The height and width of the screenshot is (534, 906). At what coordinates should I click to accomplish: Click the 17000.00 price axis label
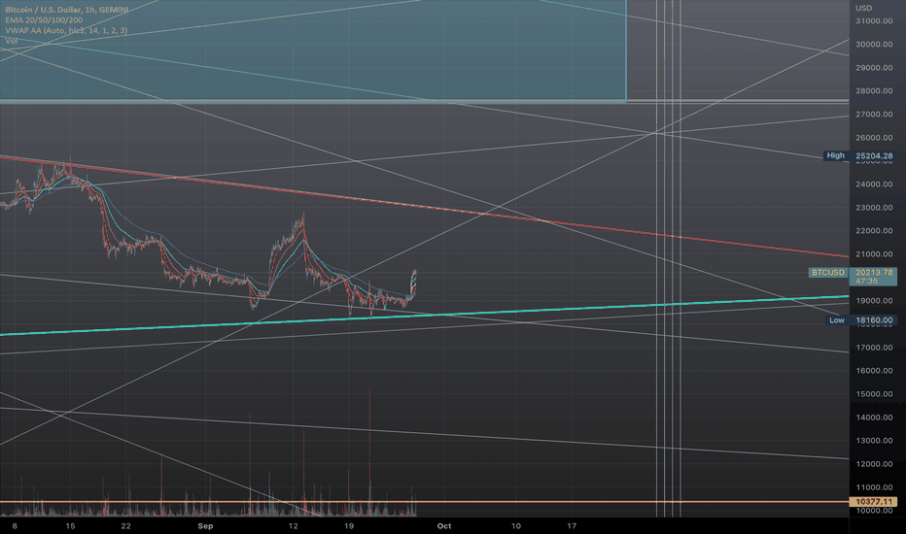coord(874,347)
